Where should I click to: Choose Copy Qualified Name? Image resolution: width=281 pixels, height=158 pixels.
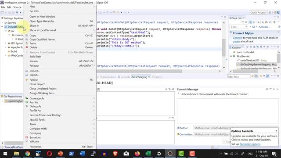pos(42,39)
